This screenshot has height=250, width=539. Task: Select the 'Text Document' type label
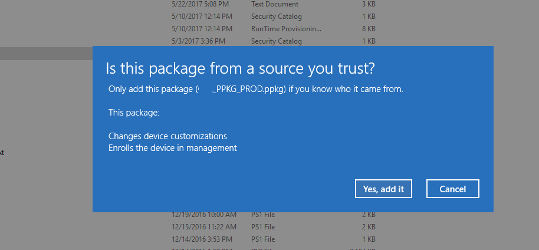(275, 4)
